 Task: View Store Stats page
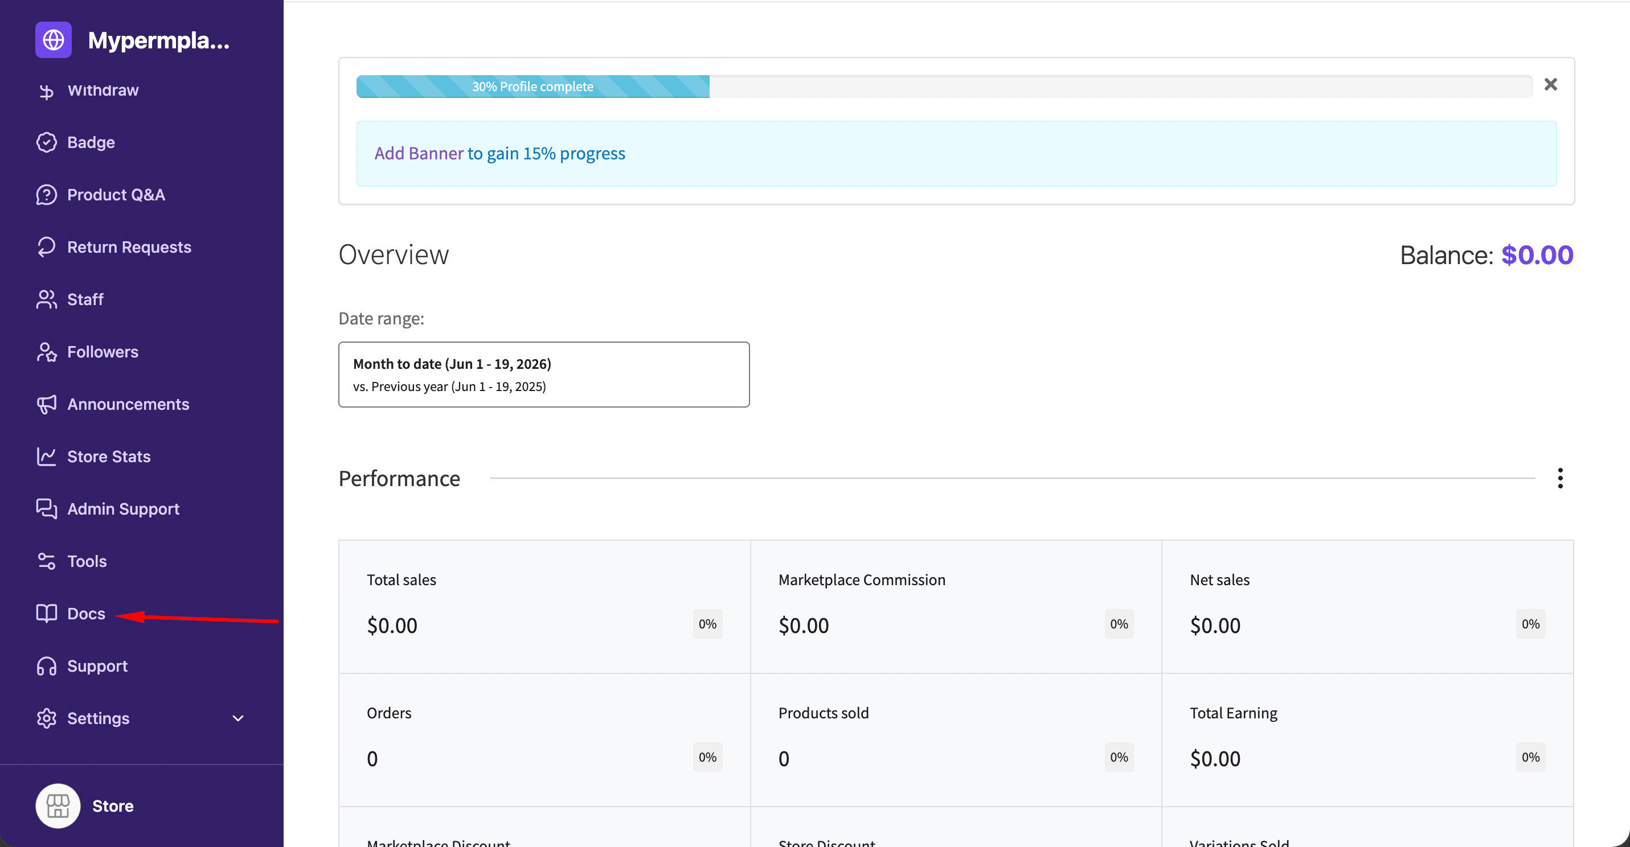[x=109, y=456]
